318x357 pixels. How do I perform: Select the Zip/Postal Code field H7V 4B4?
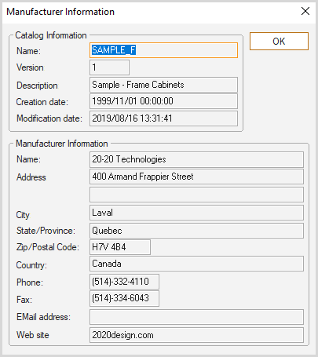120,247
